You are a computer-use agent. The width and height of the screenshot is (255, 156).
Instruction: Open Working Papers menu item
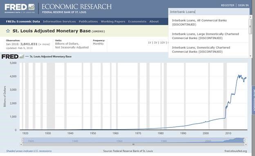click(113, 22)
